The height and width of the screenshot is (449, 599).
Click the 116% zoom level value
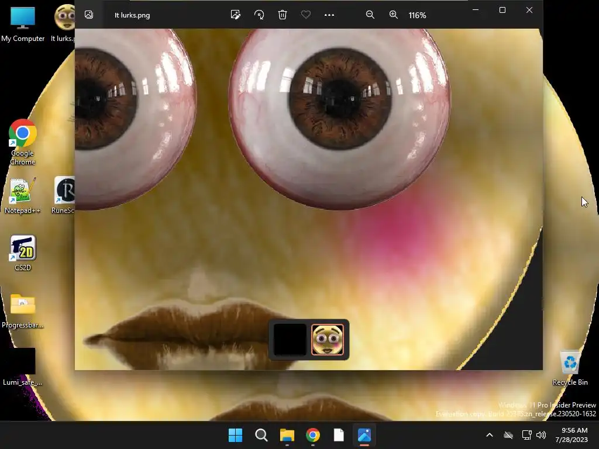tap(417, 15)
